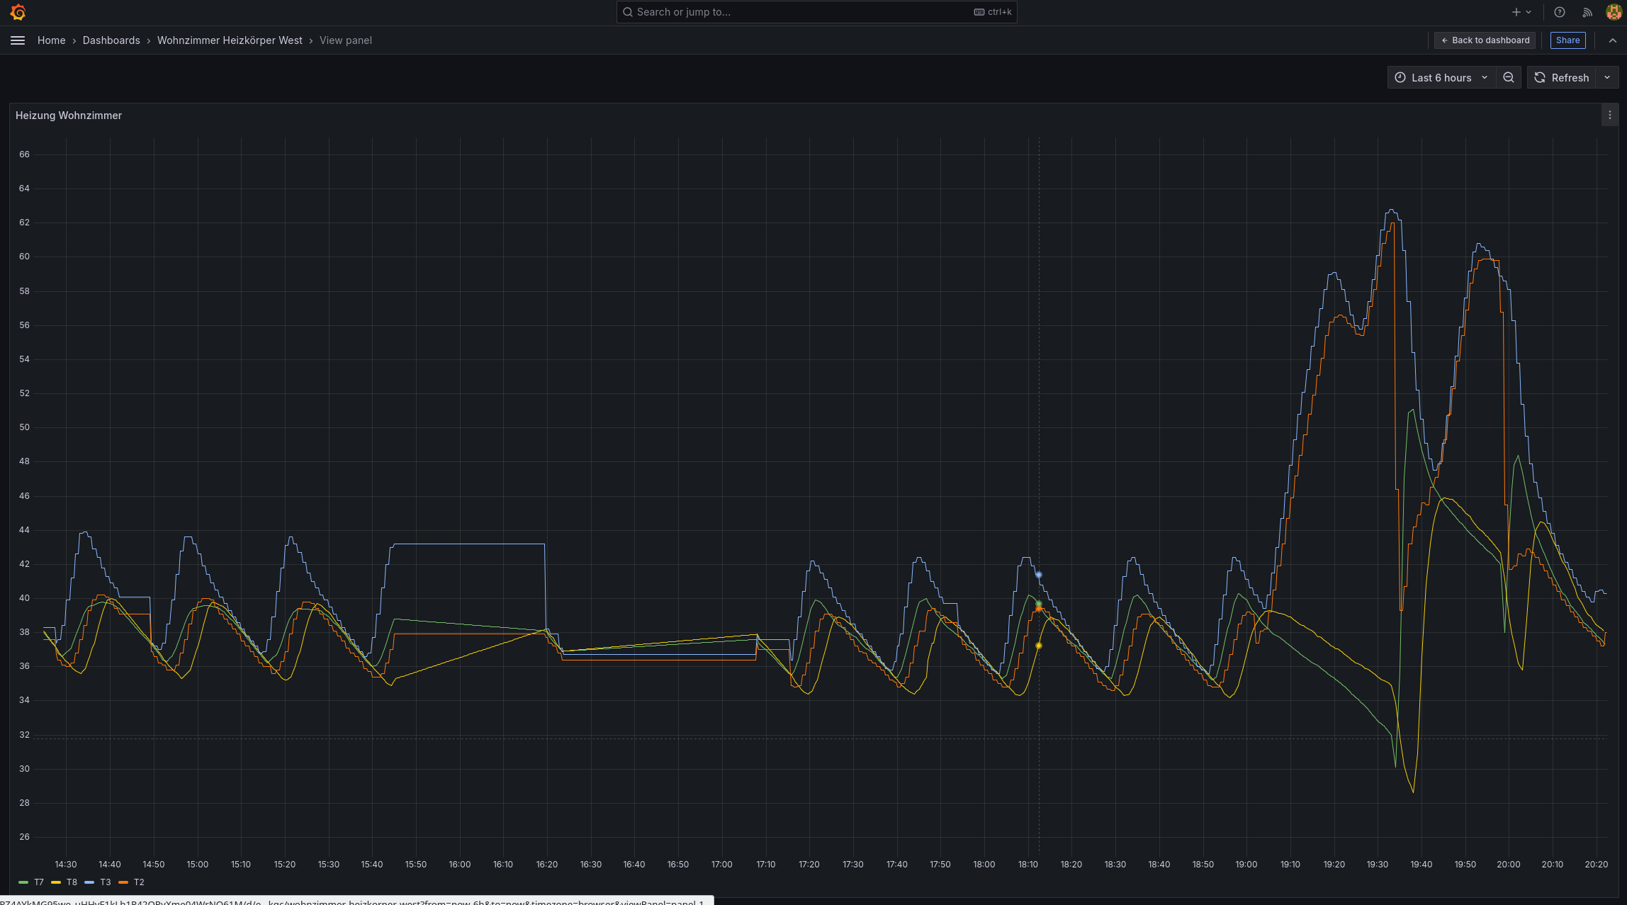Click the 62 y-axis label
Viewport: 1627px width, 905px height.
click(x=25, y=223)
